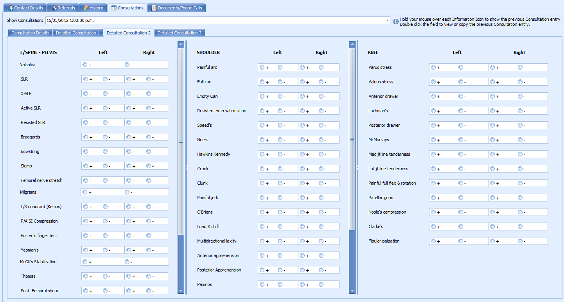Set Hawkins Kennedy Right to negative

click(321, 154)
